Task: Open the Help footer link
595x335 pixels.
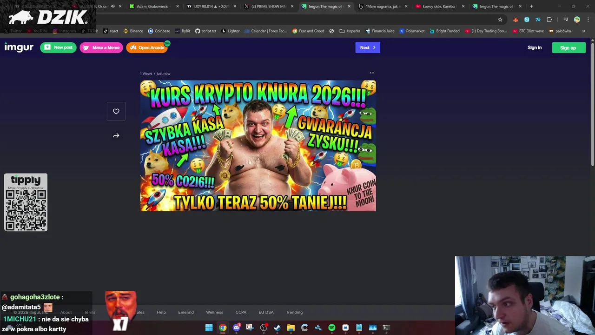Action: 161,312
